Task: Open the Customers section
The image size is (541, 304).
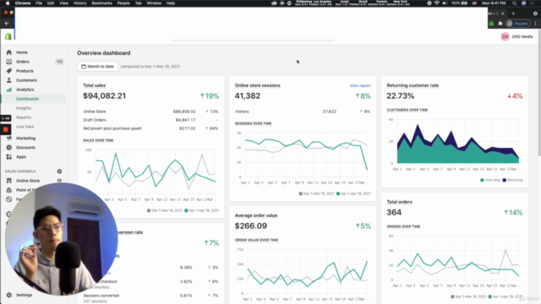Action: [x=26, y=80]
